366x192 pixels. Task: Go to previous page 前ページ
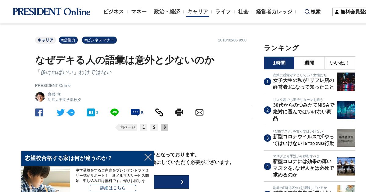[x=126, y=127]
